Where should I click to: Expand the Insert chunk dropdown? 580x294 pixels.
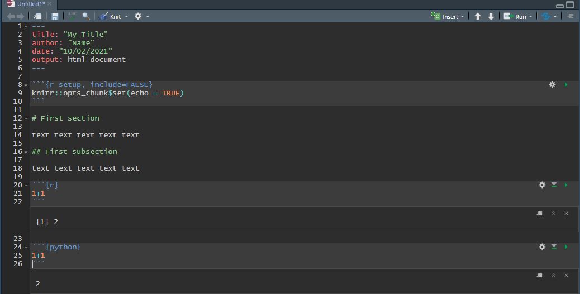[463, 17]
